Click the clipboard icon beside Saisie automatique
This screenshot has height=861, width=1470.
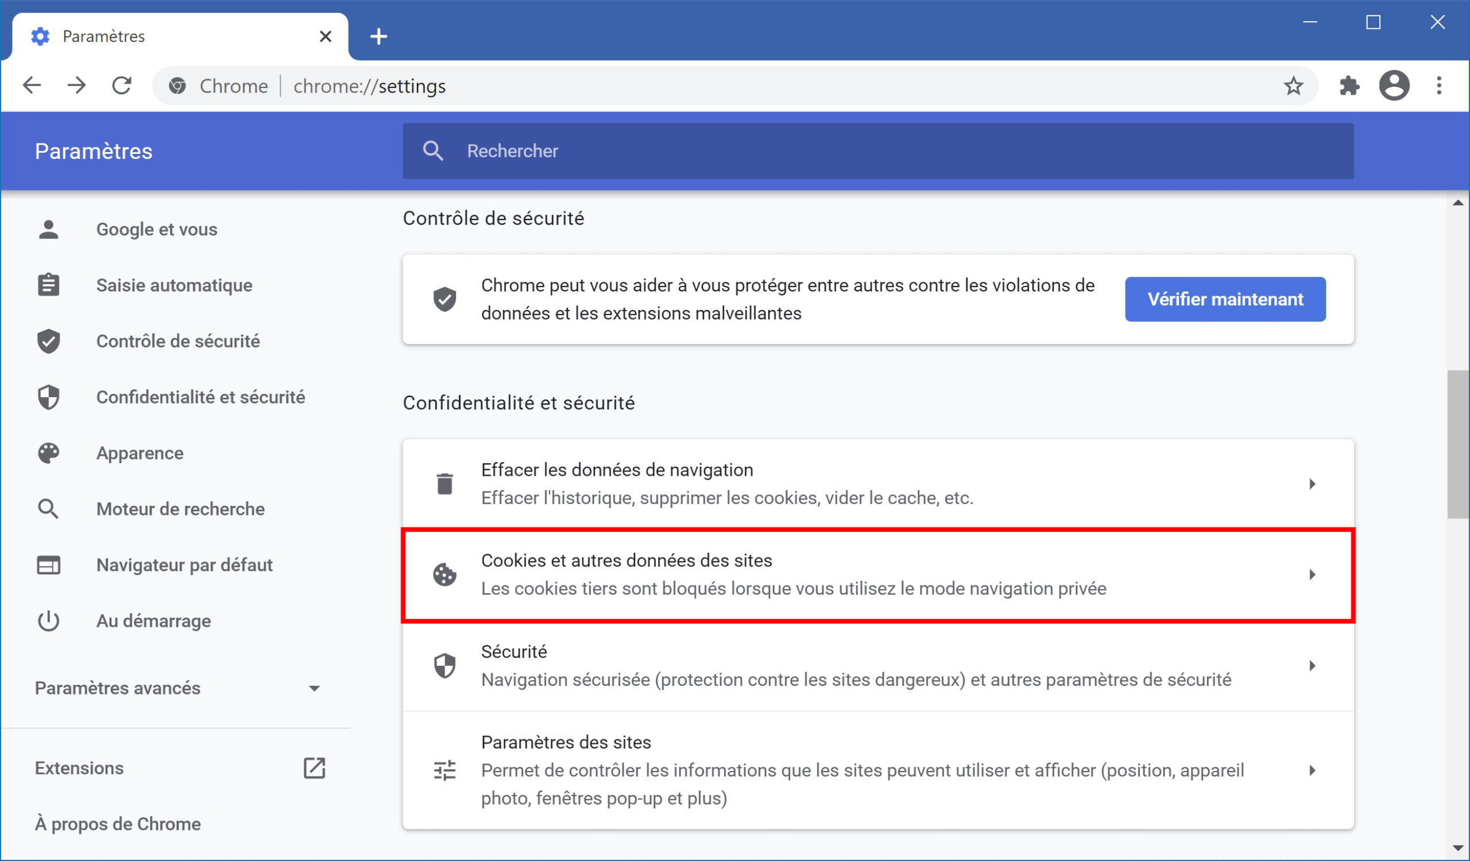pyautogui.click(x=48, y=285)
